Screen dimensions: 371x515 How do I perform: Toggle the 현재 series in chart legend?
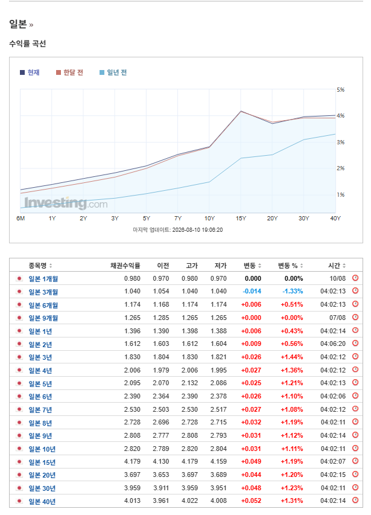tap(30, 72)
